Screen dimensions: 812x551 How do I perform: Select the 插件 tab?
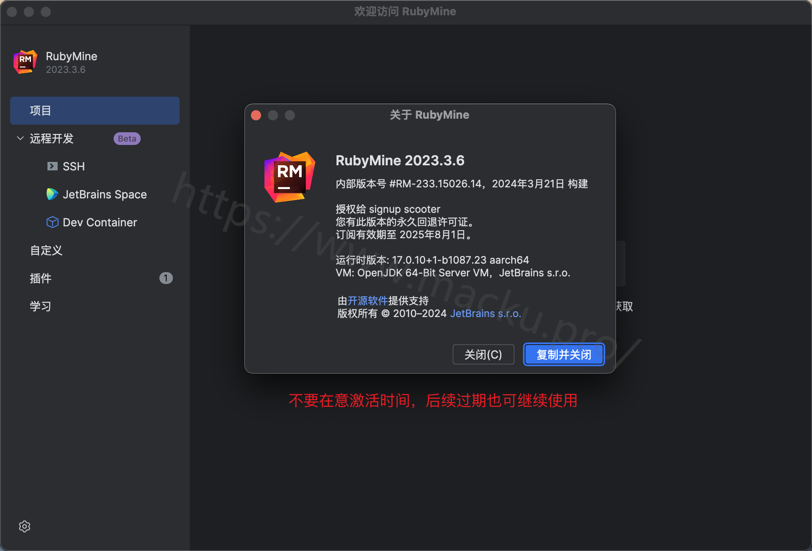point(41,278)
